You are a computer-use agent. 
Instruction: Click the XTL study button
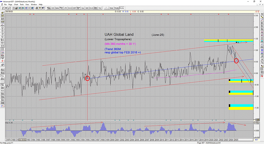[2, 106]
